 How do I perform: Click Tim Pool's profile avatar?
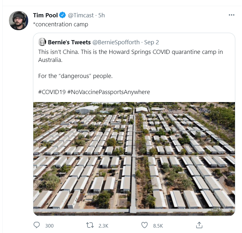[x=19, y=20]
